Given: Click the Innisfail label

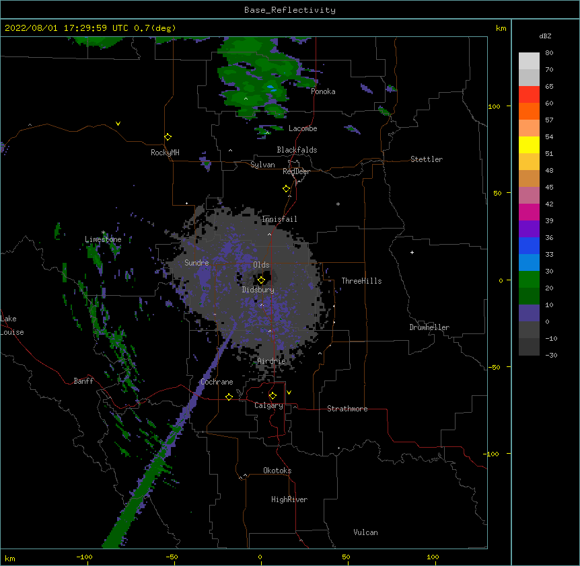Looking at the screenshot, I should click(x=279, y=219).
